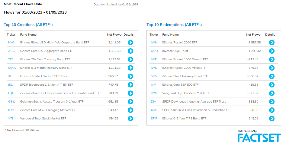Click Net Flows header in Creations table
283x146 pixels.
pos(115,35)
